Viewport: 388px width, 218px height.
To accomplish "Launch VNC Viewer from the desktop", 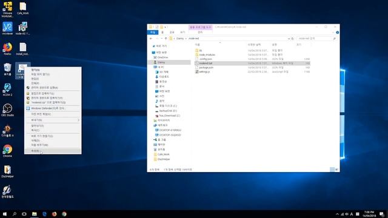I will pos(7,28).
